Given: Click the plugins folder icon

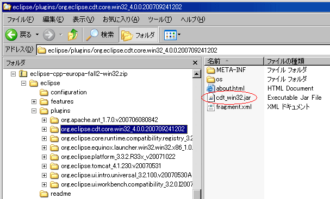Looking at the screenshot, I should [x=44, y=111].
